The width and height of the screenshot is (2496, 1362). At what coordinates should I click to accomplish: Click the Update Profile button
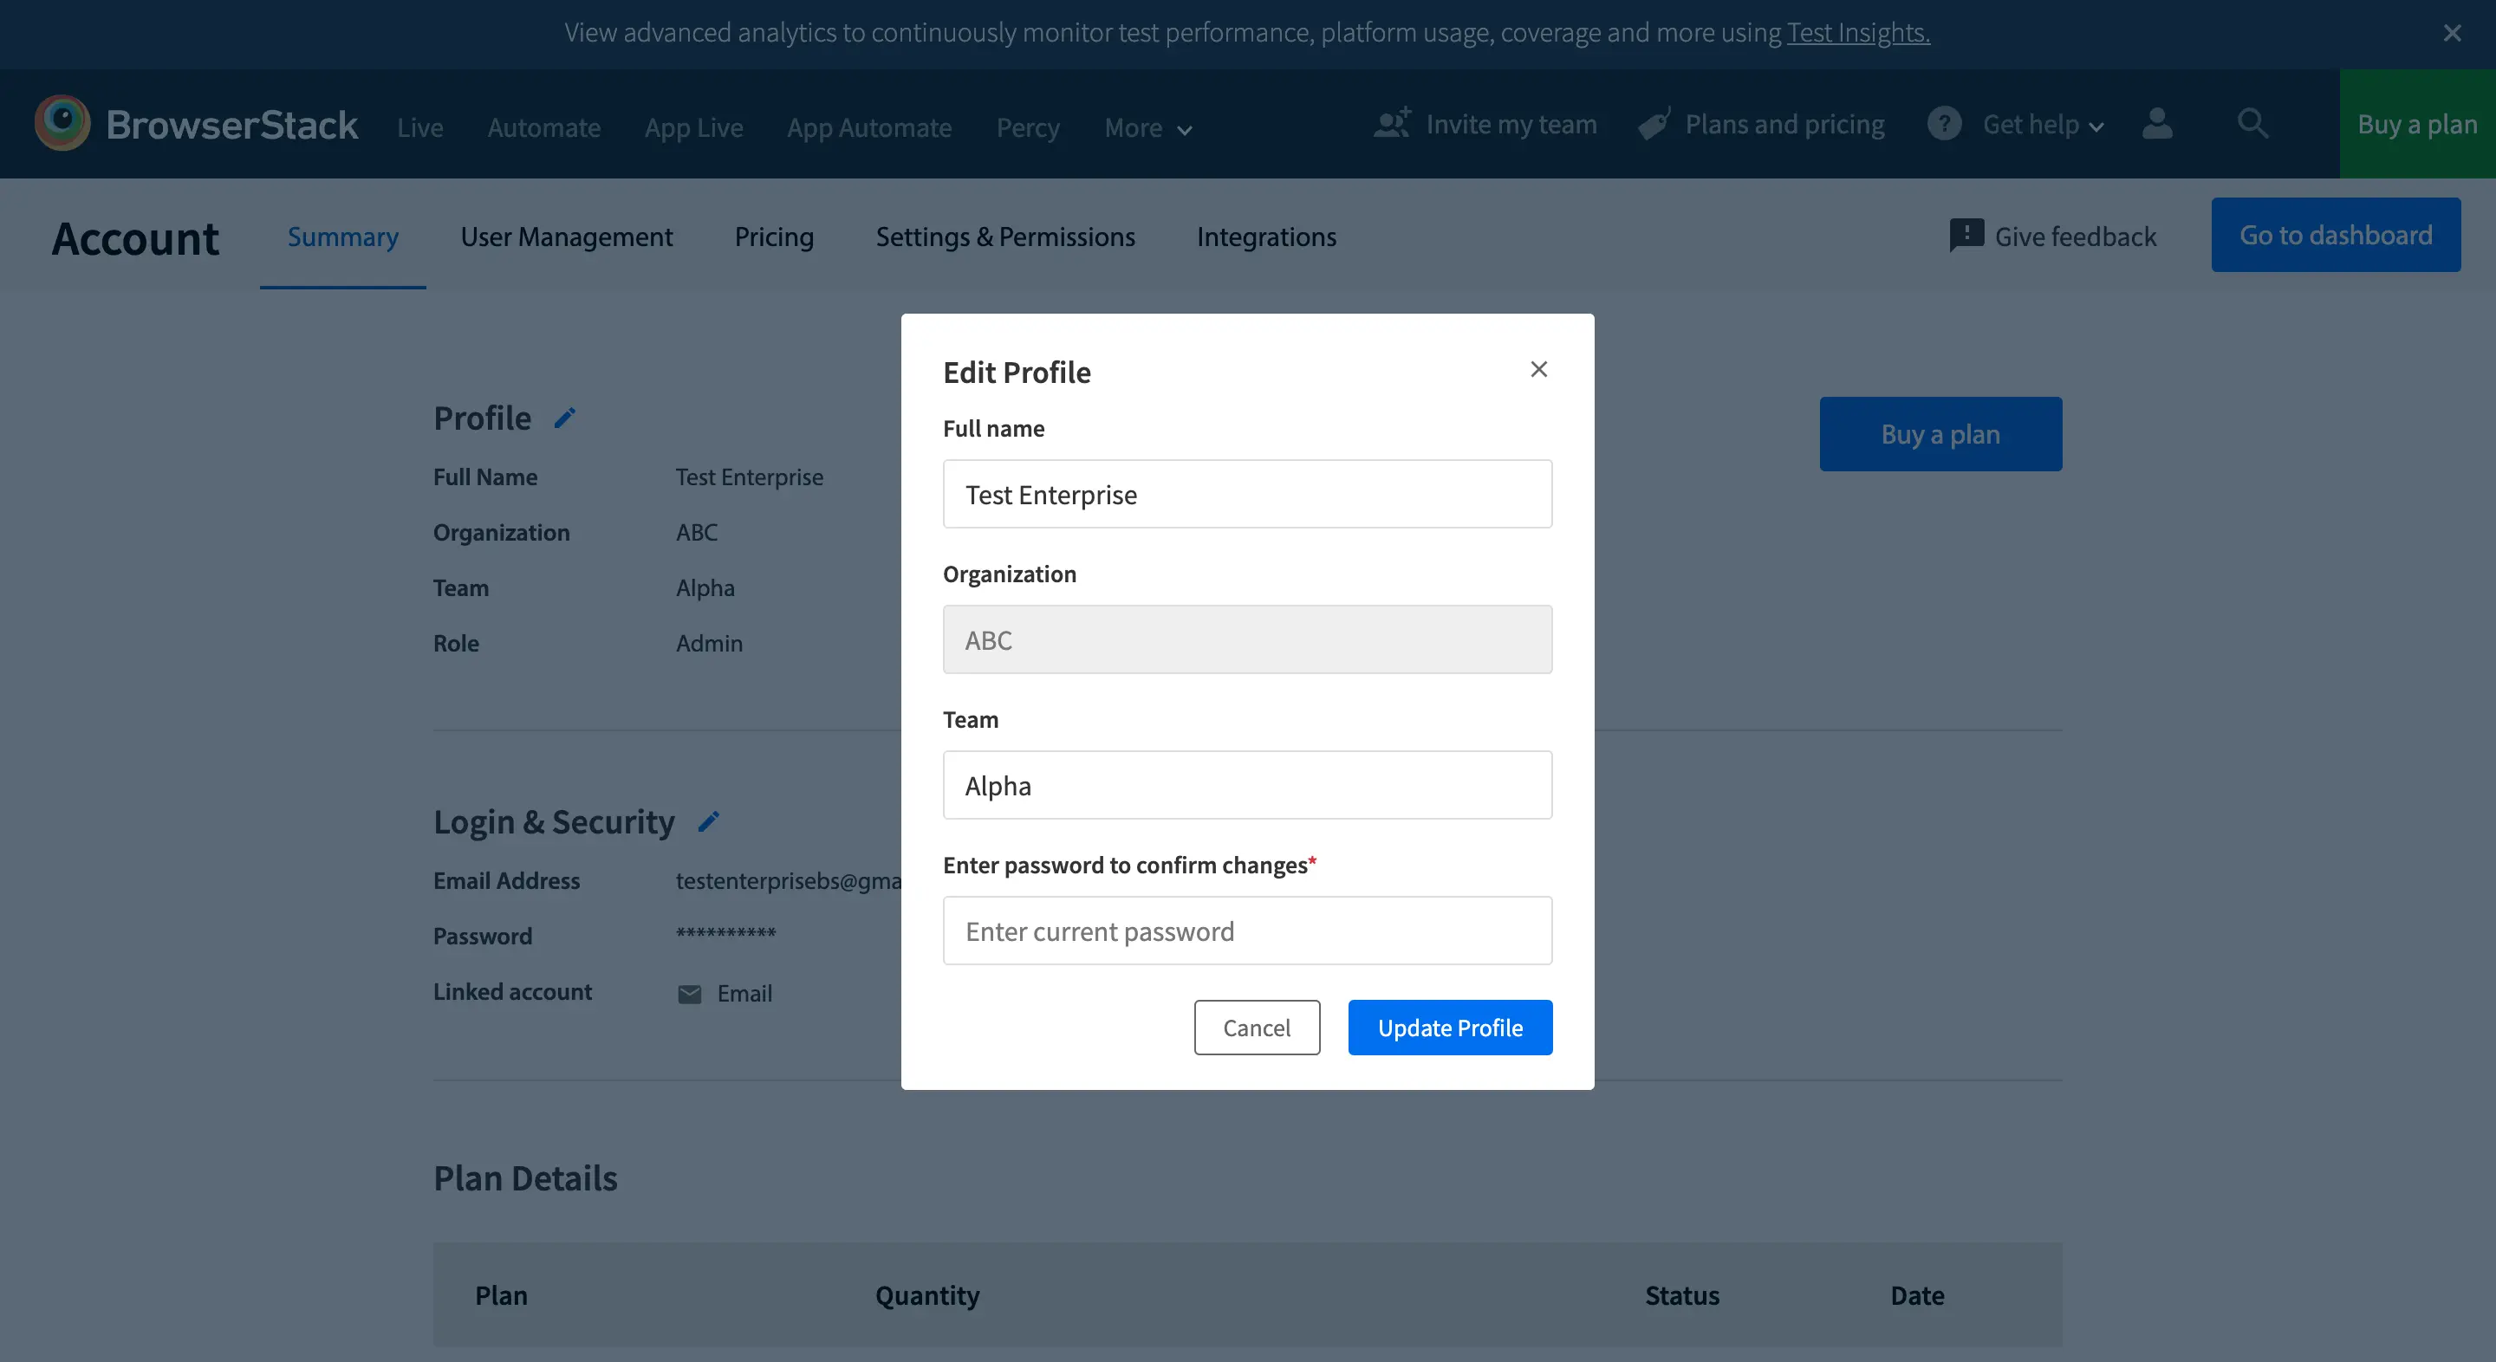[x=1450, y=1027]
